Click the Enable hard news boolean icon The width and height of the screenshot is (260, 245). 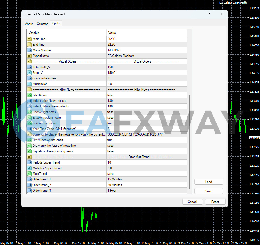29,123
